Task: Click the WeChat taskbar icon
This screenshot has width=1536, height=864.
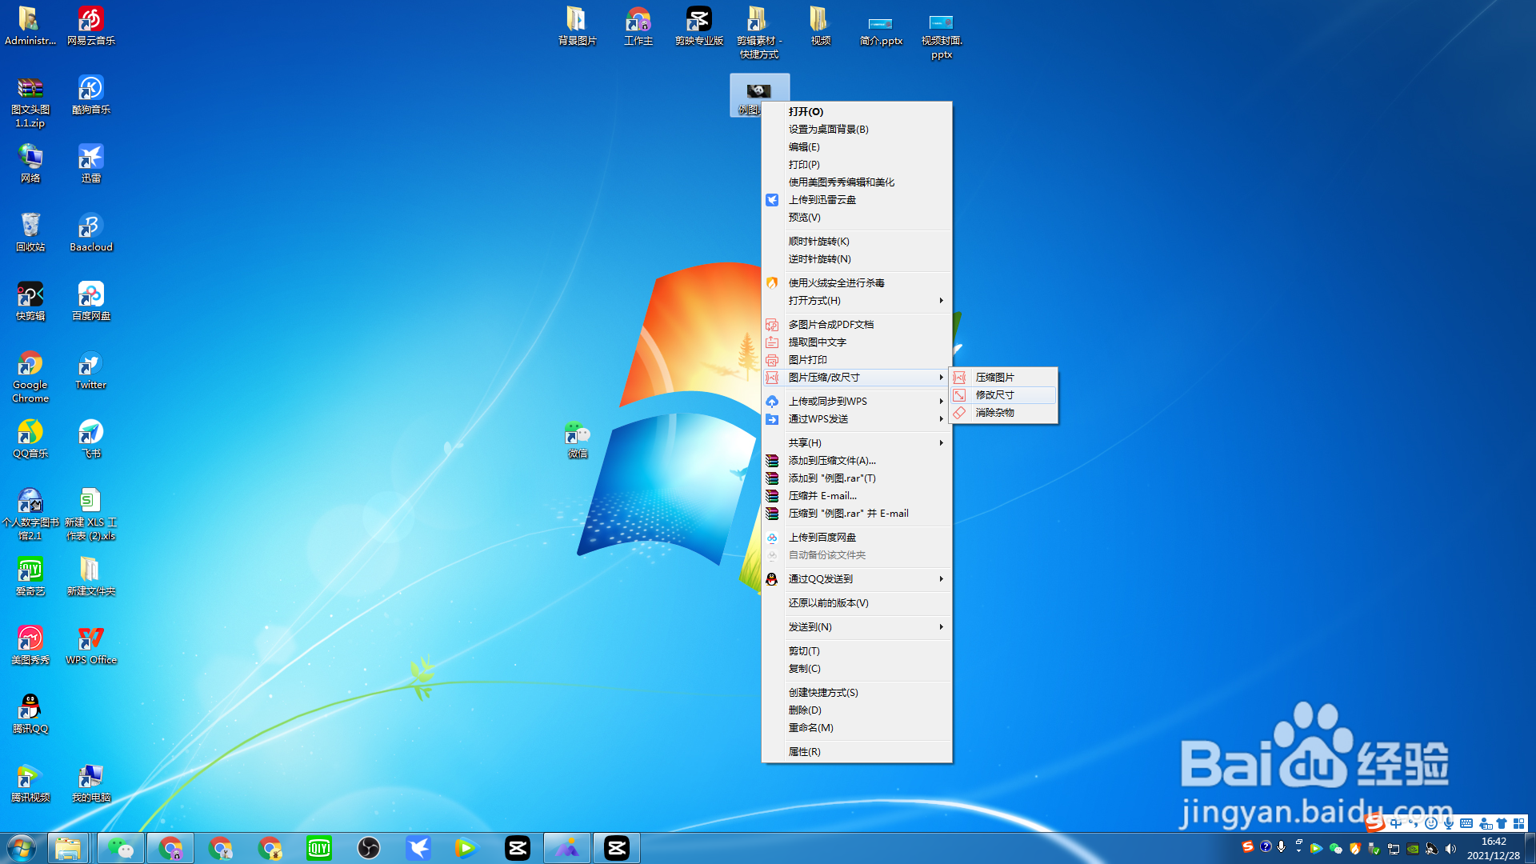Action: [x=121, y=848]
